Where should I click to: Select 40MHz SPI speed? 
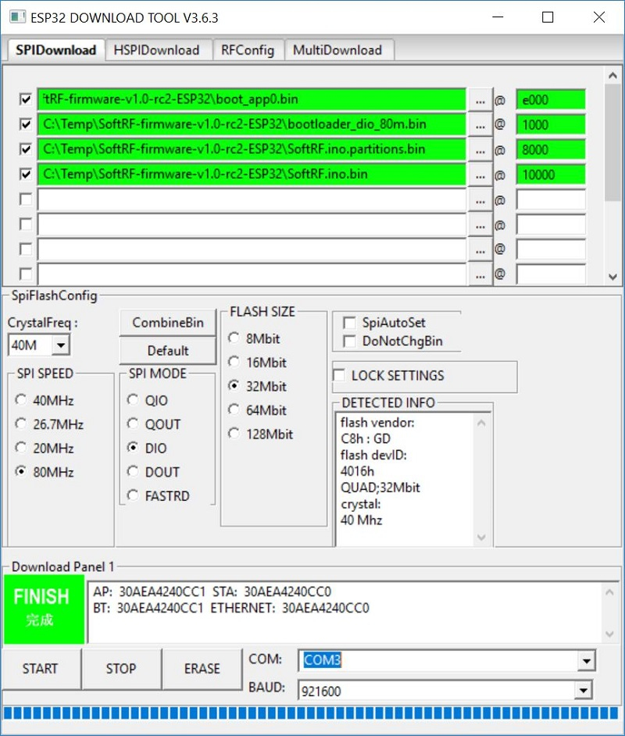point(20,400)
